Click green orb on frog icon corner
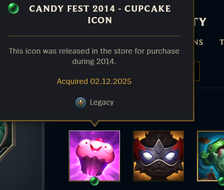The width and height of the screenshot is (224, 190). click(221, 181)
